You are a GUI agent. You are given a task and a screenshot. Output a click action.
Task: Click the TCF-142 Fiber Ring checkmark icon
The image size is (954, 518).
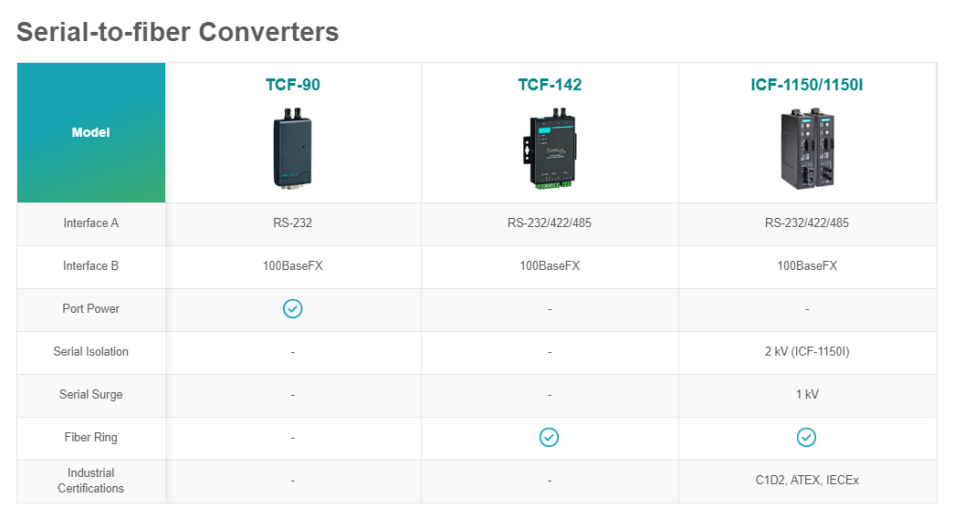(549, 437)
